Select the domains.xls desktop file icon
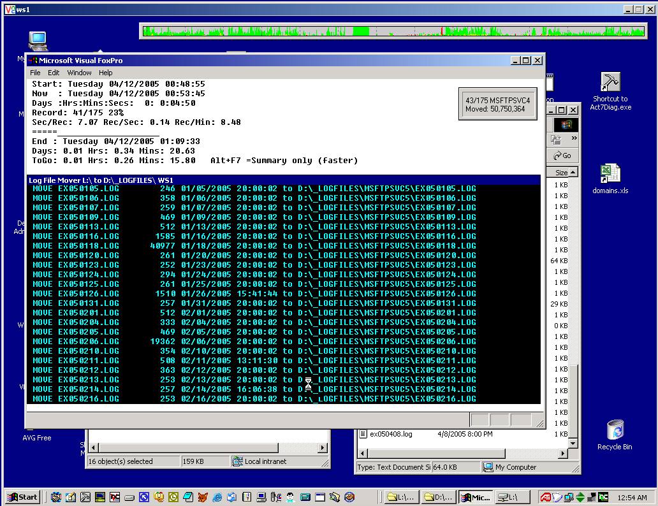The height and width of the screenshot is (506, 658). tap(610, 179)
